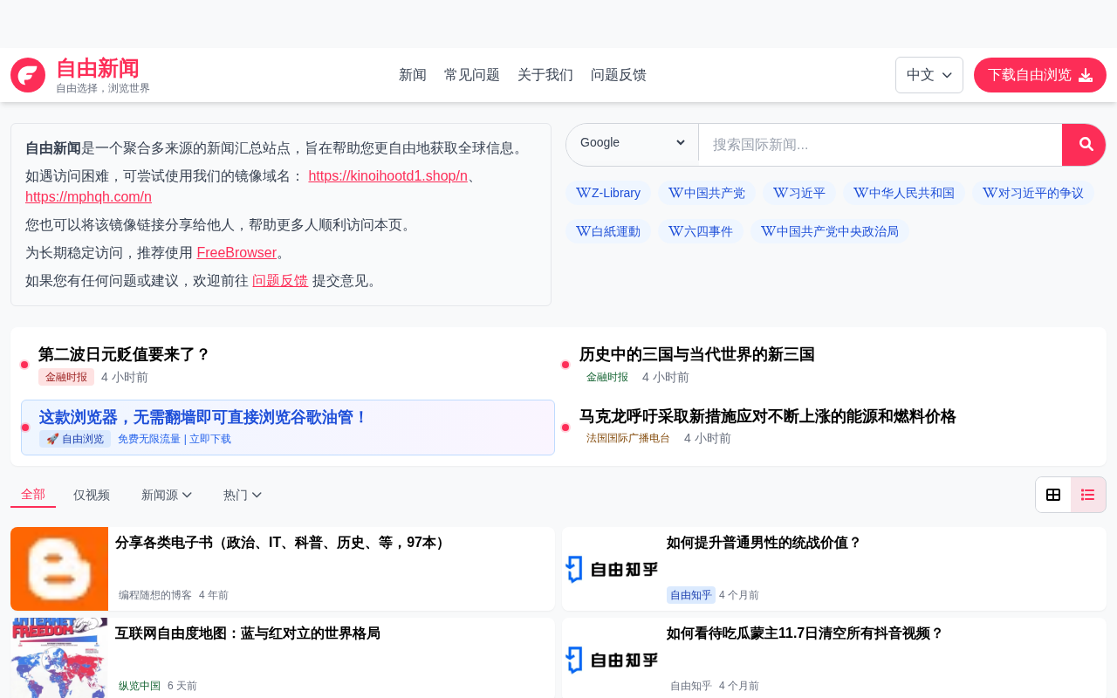Open mirror link kinoihootd1.shop
This screenshot has width=1117, height=698.
(387, 175)
